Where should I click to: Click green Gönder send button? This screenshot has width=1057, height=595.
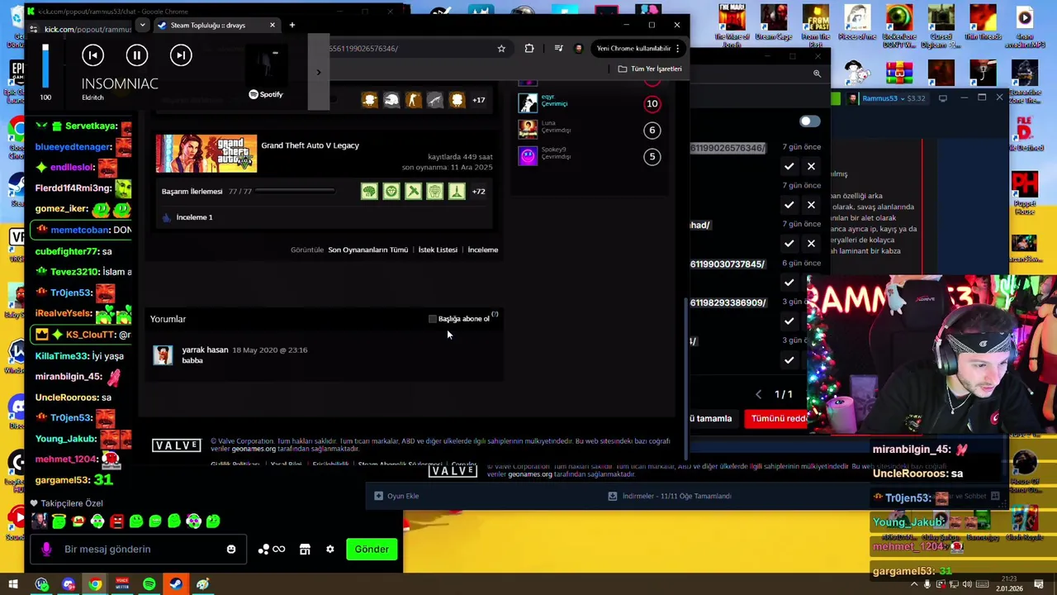pos(372,550)
